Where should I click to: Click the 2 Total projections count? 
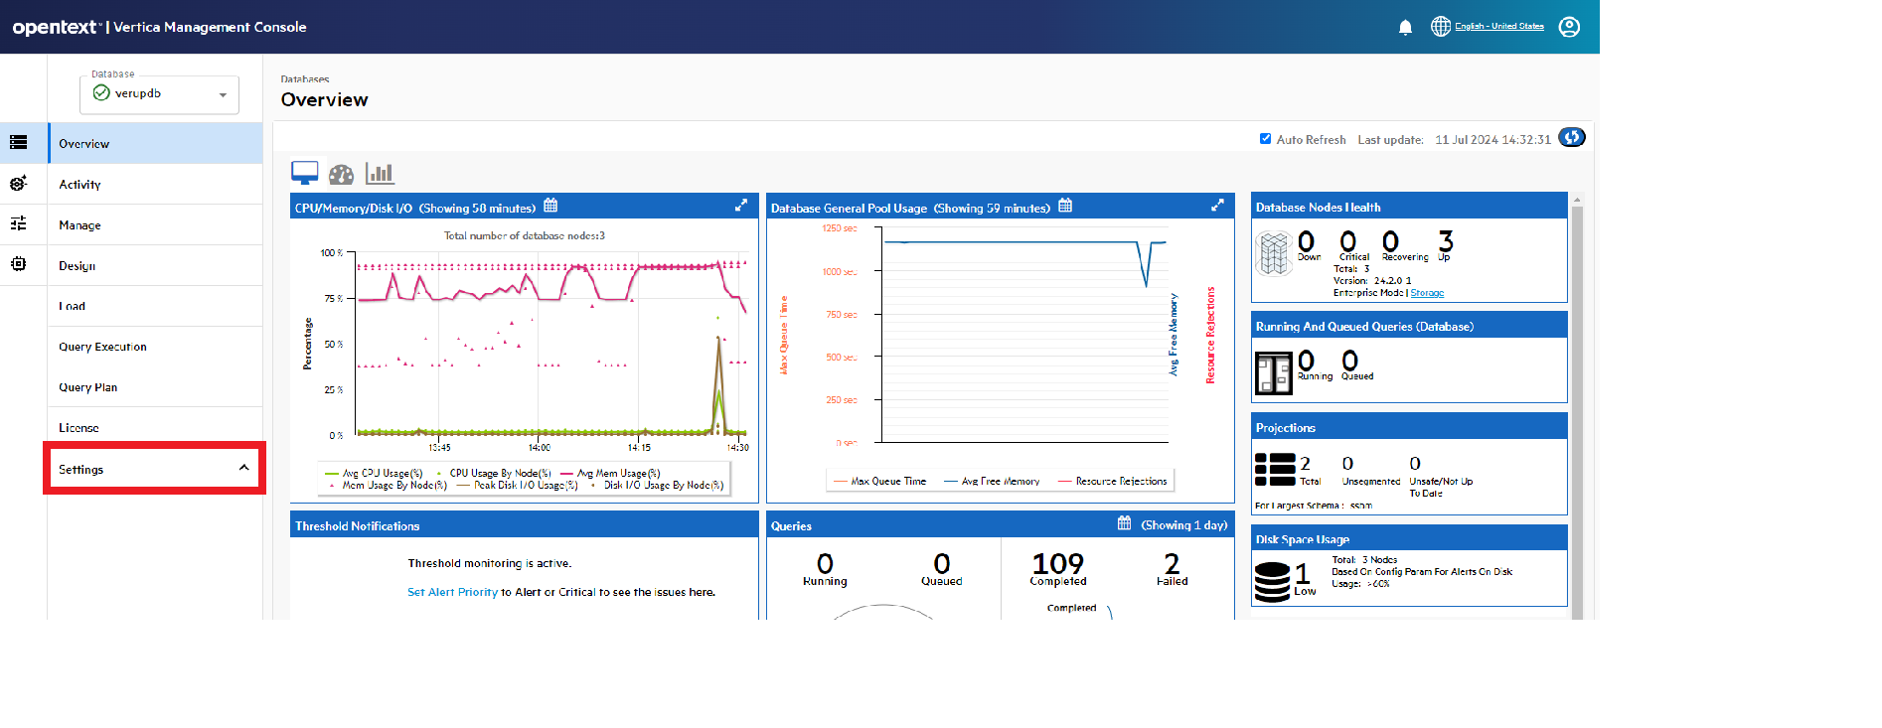click(x=1306, y=464)
